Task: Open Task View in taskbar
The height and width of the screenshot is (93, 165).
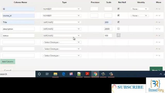Action: point(47,74)
